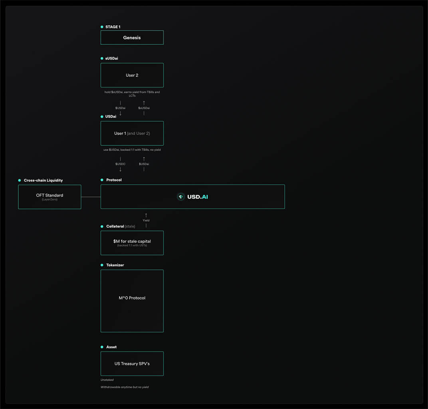Click the Yield arrow label
Screen dimensions: 428x409
[x=146, y=220]
